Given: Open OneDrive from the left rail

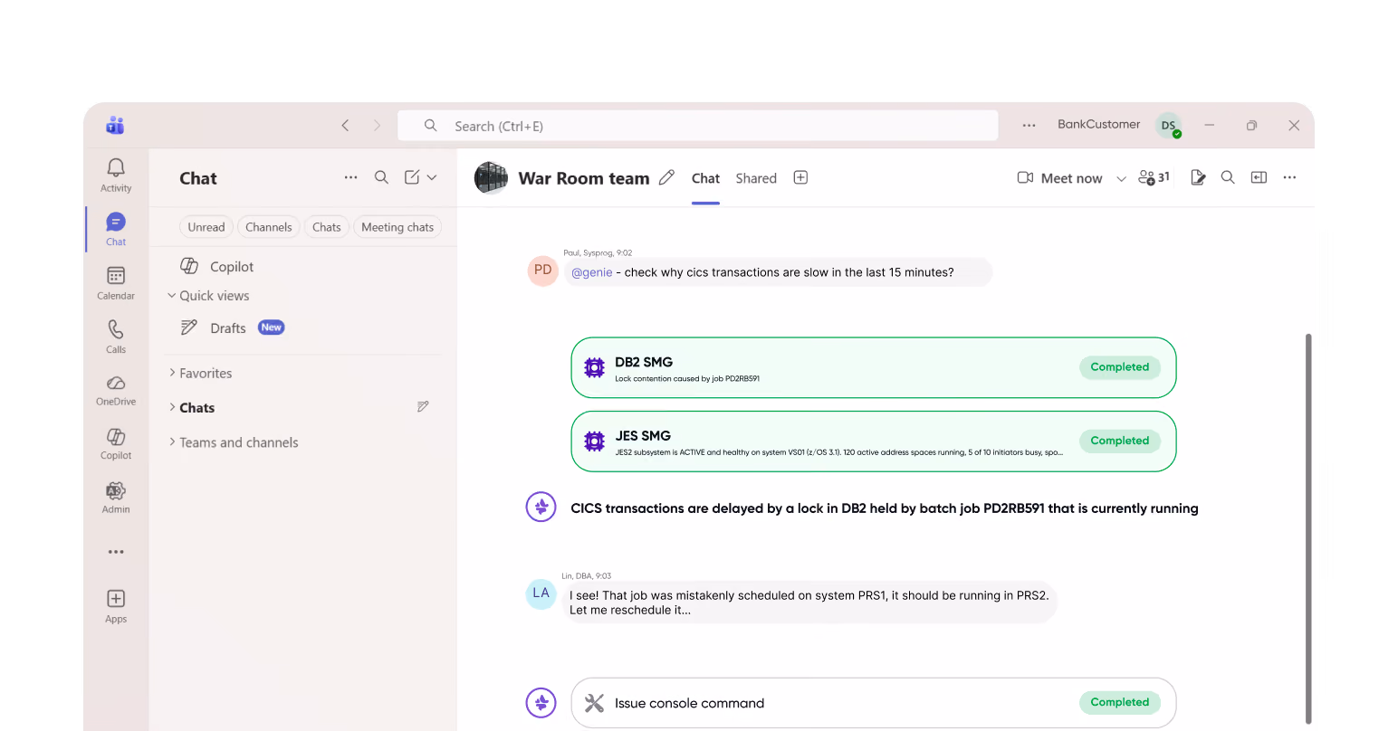Looking at the screenshot, I should tap(116, 389).
